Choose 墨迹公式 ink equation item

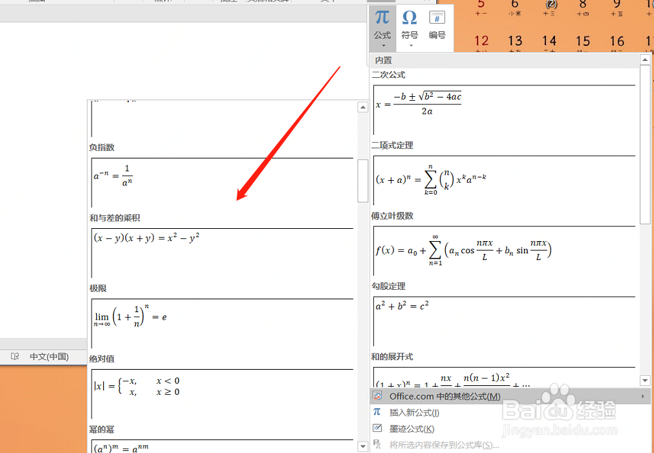tap(509, 429)
